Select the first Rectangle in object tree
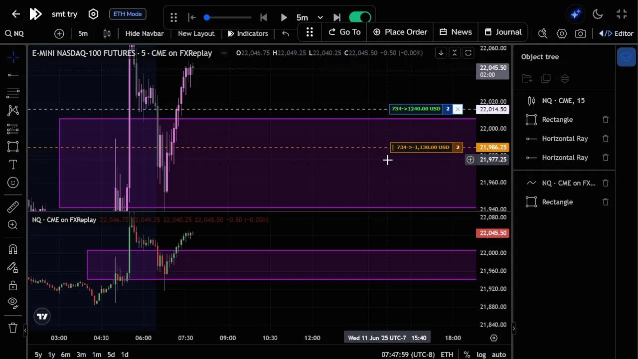 tap(557, 120)
